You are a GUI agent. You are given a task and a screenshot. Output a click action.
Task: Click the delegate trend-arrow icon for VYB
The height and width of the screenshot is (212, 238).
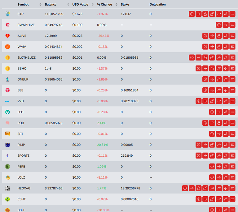(x=219, y=101)
